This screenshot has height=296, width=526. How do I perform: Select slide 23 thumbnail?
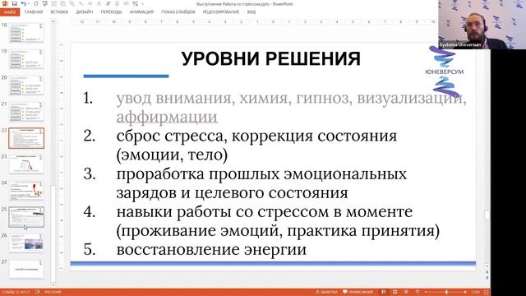(x=26, y=164)
